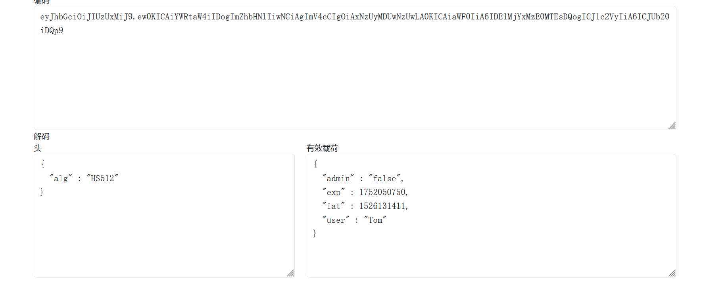
Task: Grab the encoded textarea's resize handle
Action: [x=672, y=126]
